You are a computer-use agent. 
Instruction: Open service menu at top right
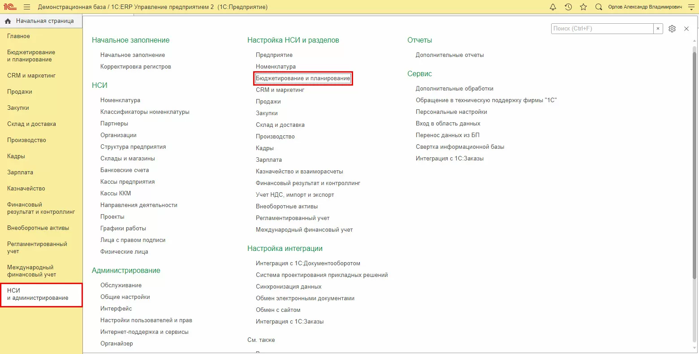coord(691,7)
